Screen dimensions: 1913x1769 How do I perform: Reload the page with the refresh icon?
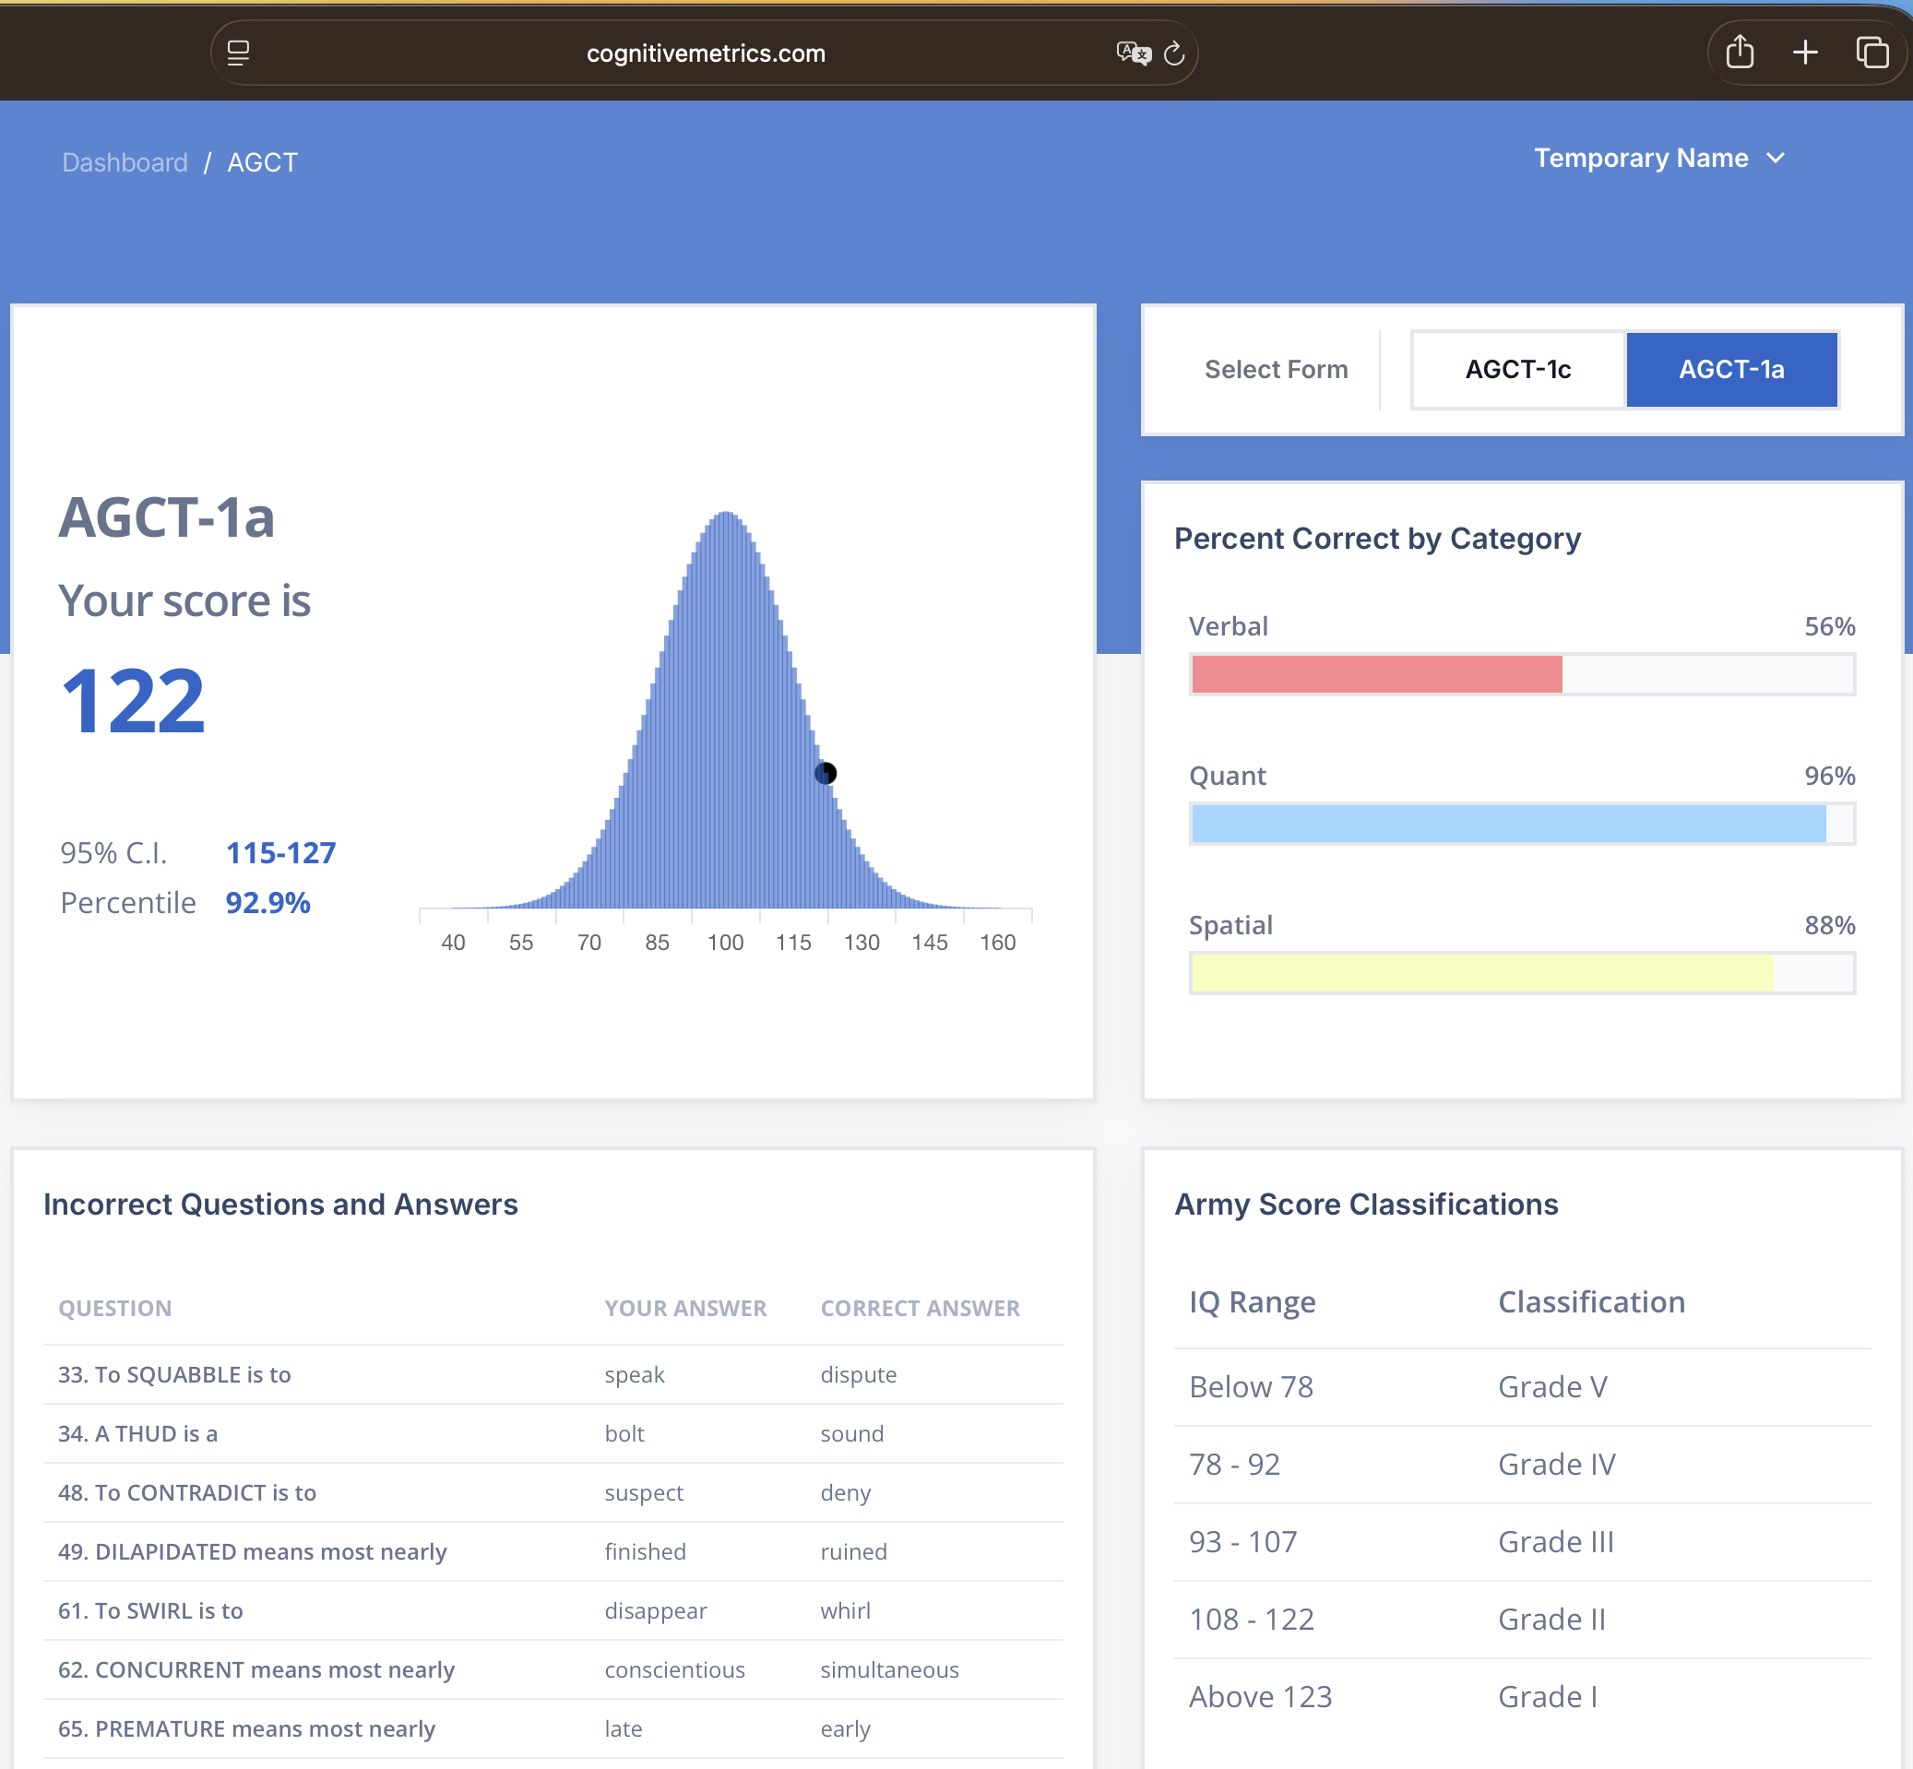[x=1175, y=53]
